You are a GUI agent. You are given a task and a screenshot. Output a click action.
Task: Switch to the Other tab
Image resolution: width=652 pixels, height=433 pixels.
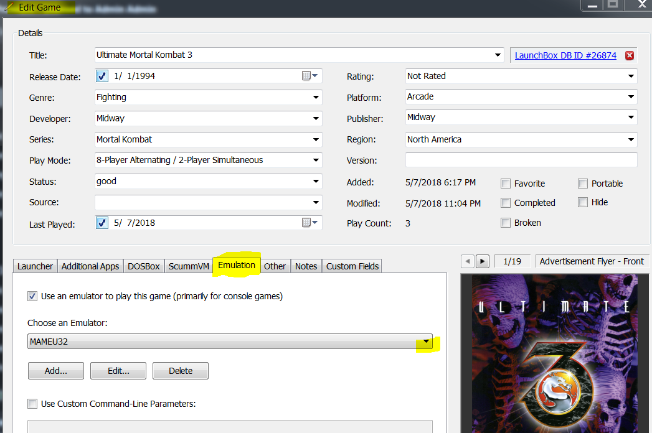pyautogui.click(x=275, y=266)
